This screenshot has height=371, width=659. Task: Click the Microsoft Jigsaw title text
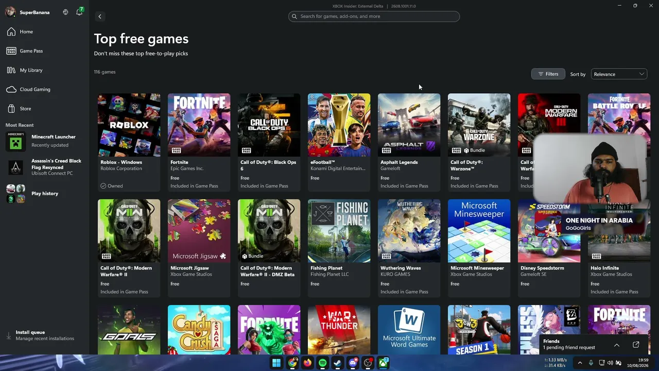[x=189, y=268]
